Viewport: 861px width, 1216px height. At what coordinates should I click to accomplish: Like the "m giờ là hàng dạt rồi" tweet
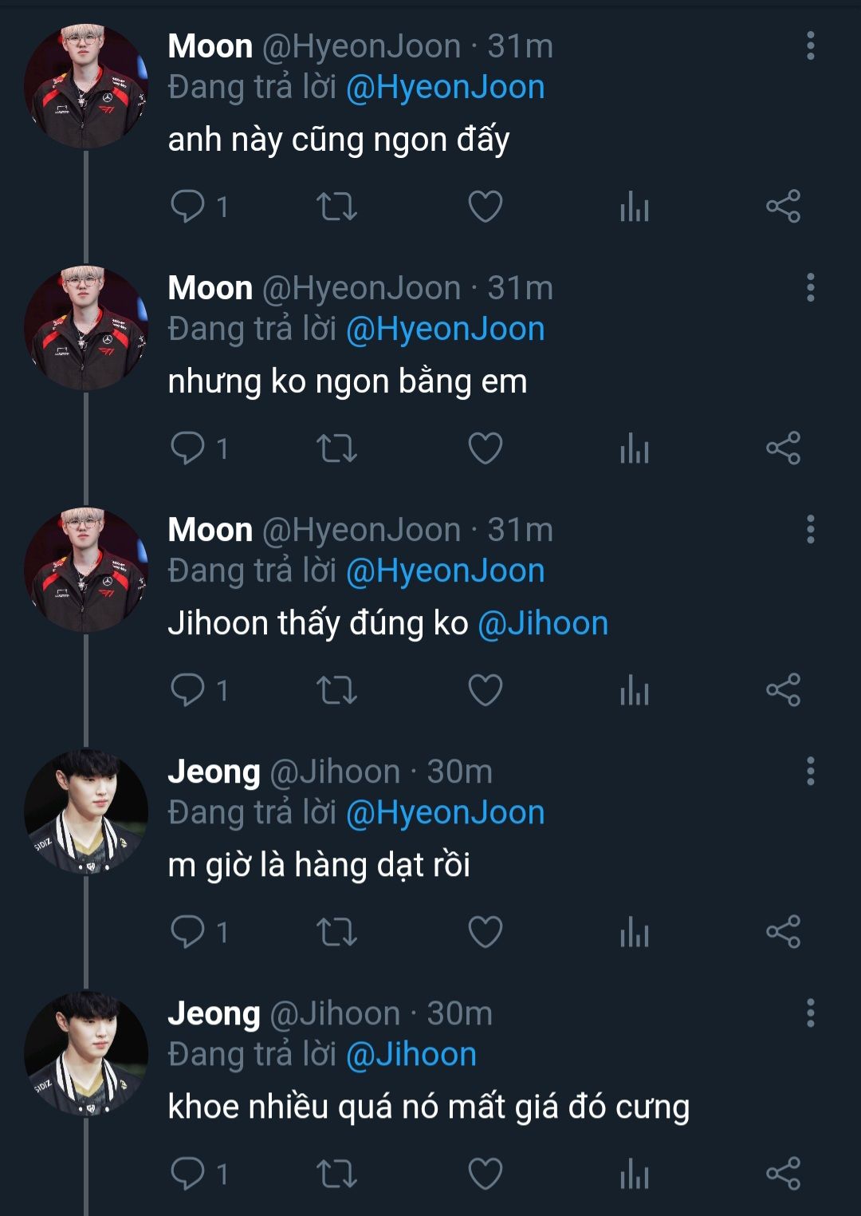(485, 932)
